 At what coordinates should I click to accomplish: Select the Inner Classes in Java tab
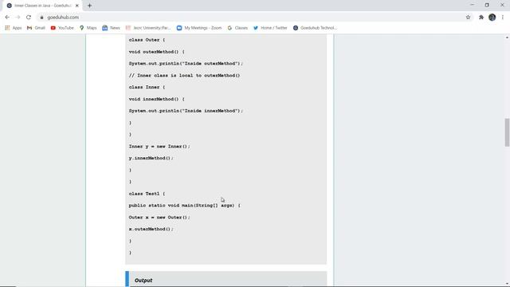(x=42, y=6)
